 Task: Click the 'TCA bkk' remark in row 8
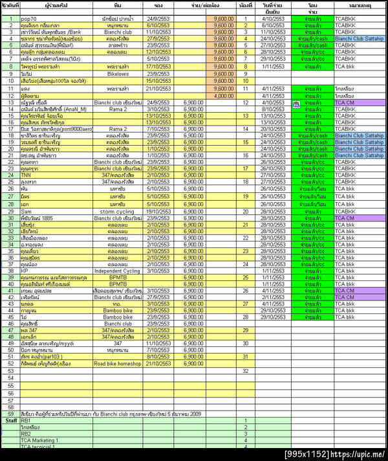tap(360, 67)
